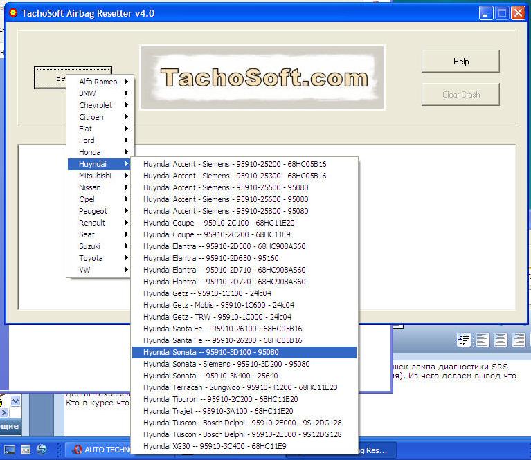
Task: Choose Hyundai Getz TRW 95910-1C000
Action: coord(244,317)
